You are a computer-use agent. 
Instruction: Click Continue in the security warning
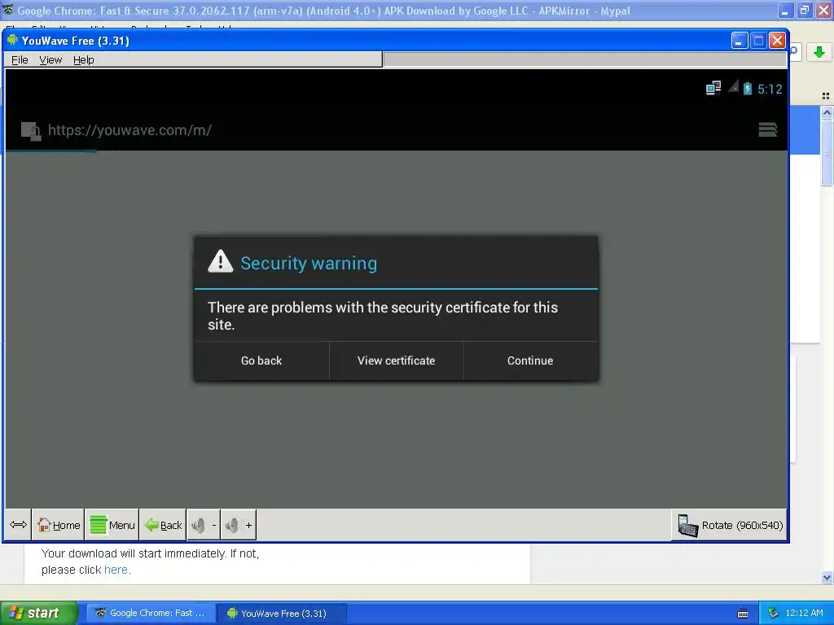(x=530, y=361)
